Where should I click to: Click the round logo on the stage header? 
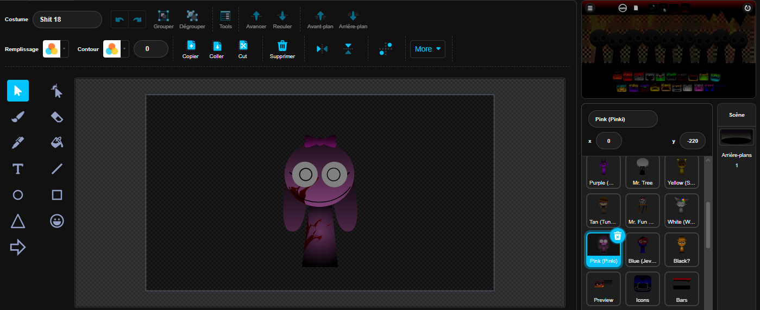(x=623, y=8)
